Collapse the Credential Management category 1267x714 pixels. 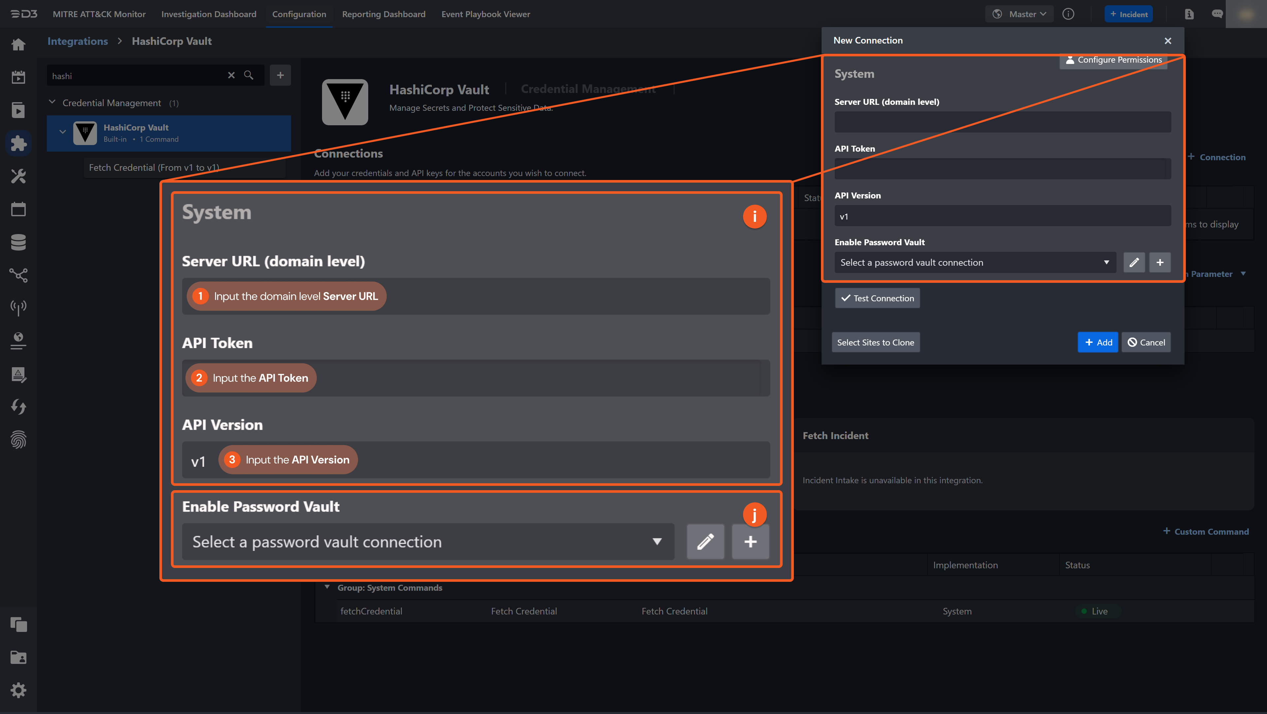tap(52, 102)
